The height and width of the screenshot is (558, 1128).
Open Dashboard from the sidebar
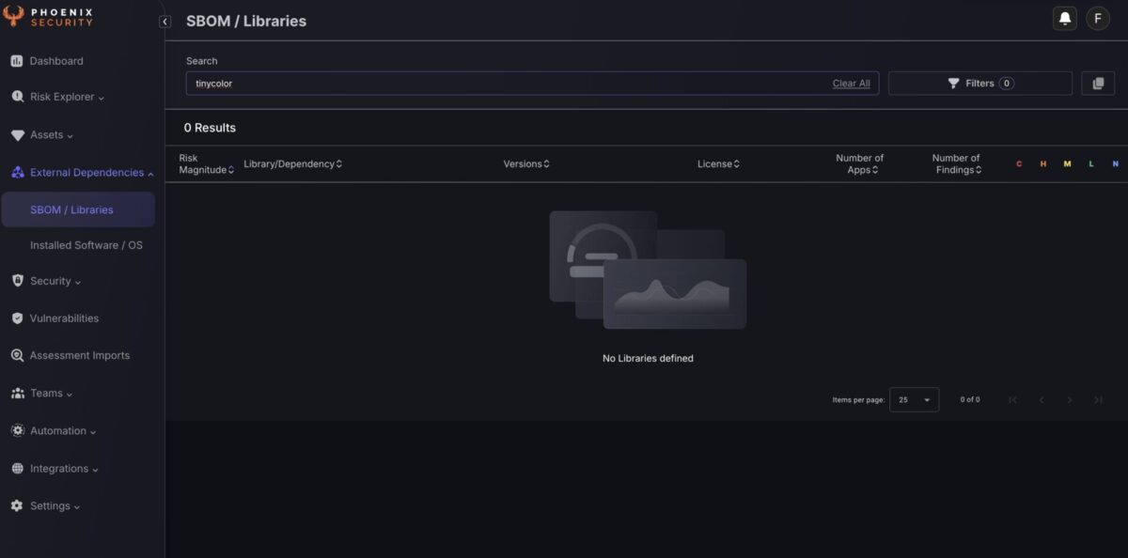click(55, 61)
